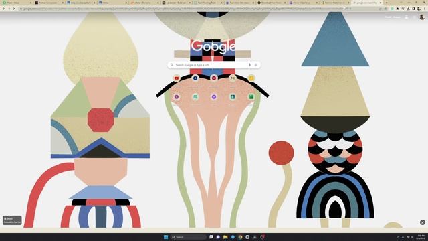Click the Google logo
428x241 pixels.
click(x=213, y=46)
